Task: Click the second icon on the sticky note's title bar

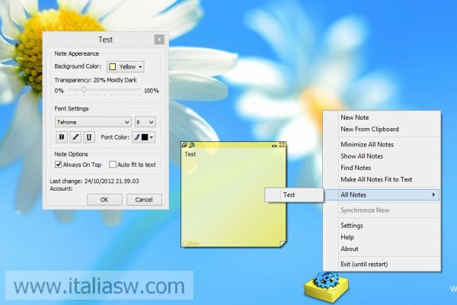Action: [192, 145]
